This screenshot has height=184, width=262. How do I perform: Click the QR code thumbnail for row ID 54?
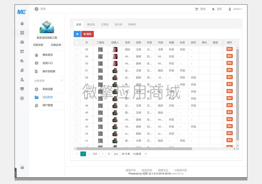(100, 56)
